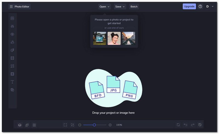
Task: Select the Text tool icon
Action: tap(12, 82)
